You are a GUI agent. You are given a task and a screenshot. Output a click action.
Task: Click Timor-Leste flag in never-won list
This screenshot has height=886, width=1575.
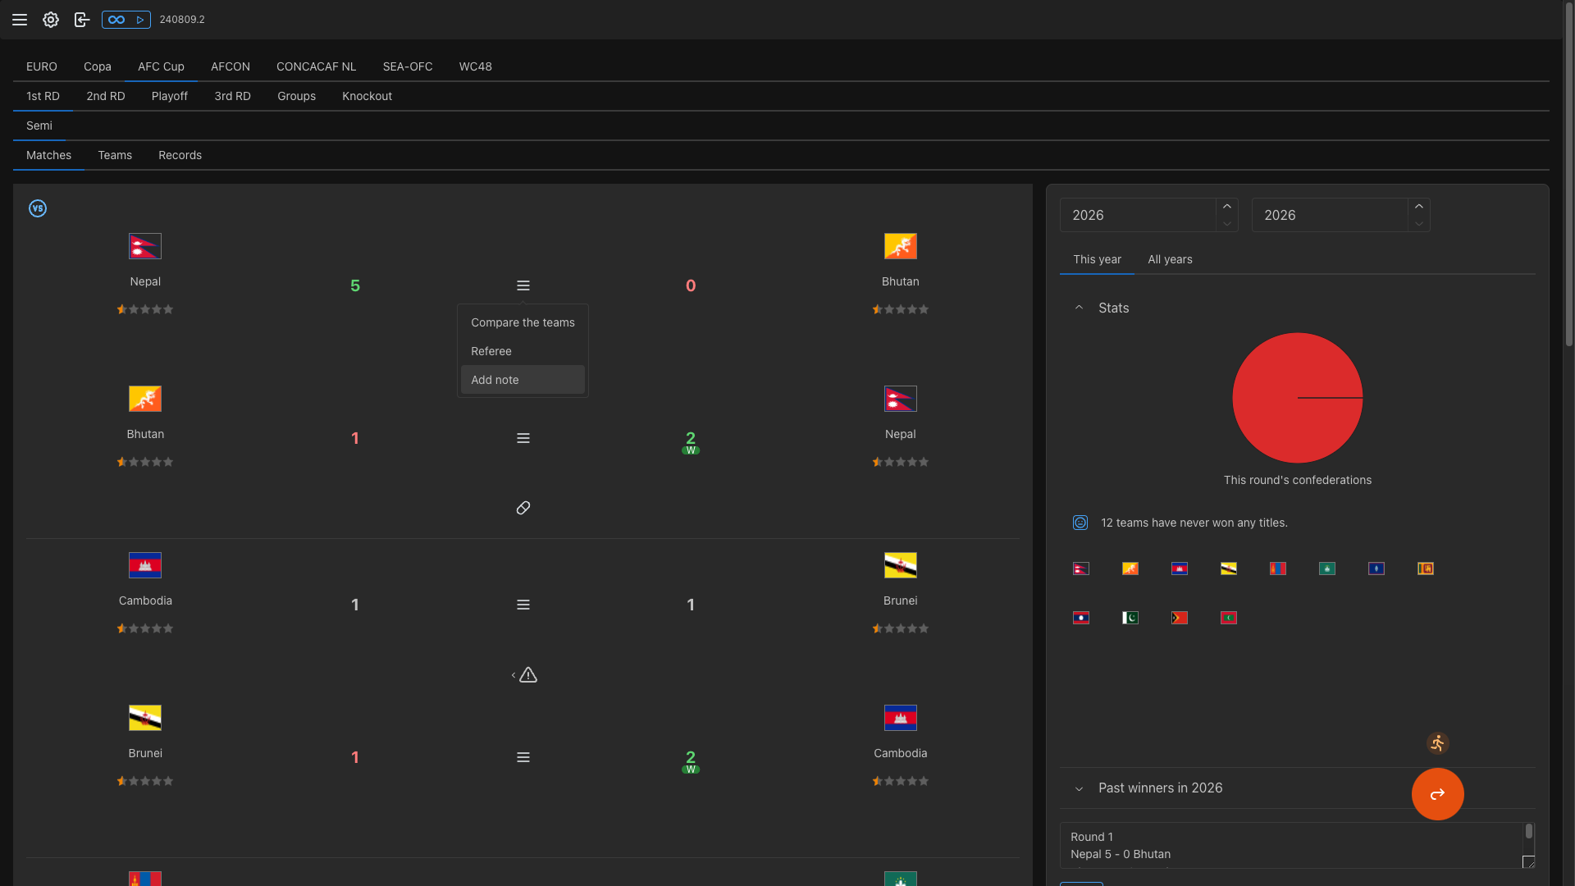pyautogui.click(x=1180, y=618)
